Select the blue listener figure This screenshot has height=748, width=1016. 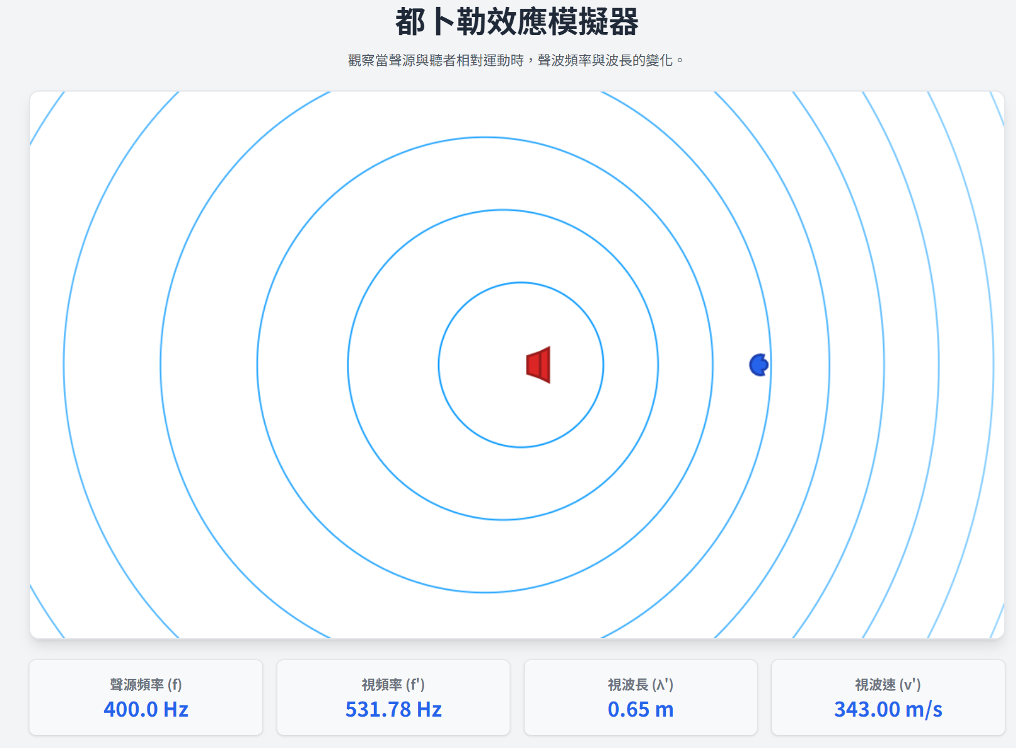[759, 364]
